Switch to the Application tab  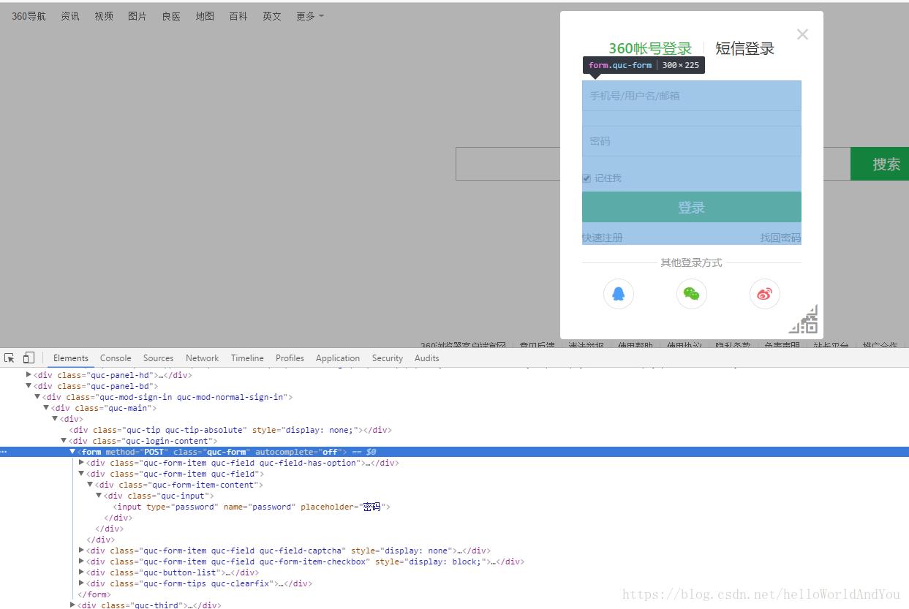[338, 358]
